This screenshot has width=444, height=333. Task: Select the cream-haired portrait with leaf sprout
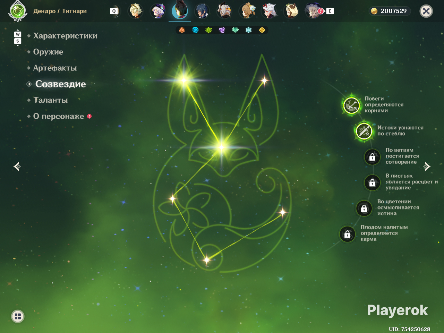point(291,11)
